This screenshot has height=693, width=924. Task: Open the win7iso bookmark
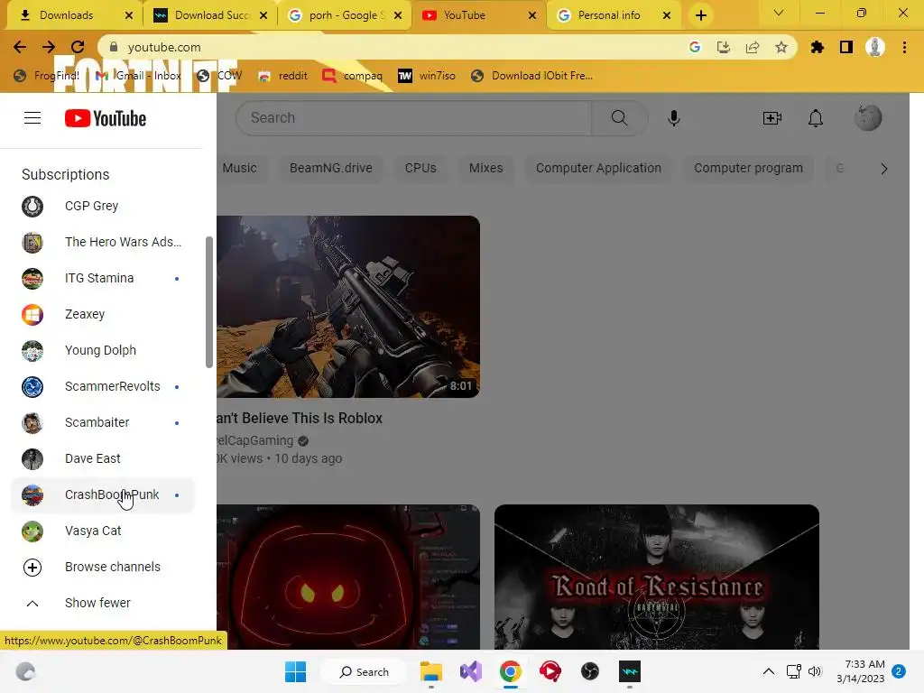pyautogui.click(x=427, y=76)
